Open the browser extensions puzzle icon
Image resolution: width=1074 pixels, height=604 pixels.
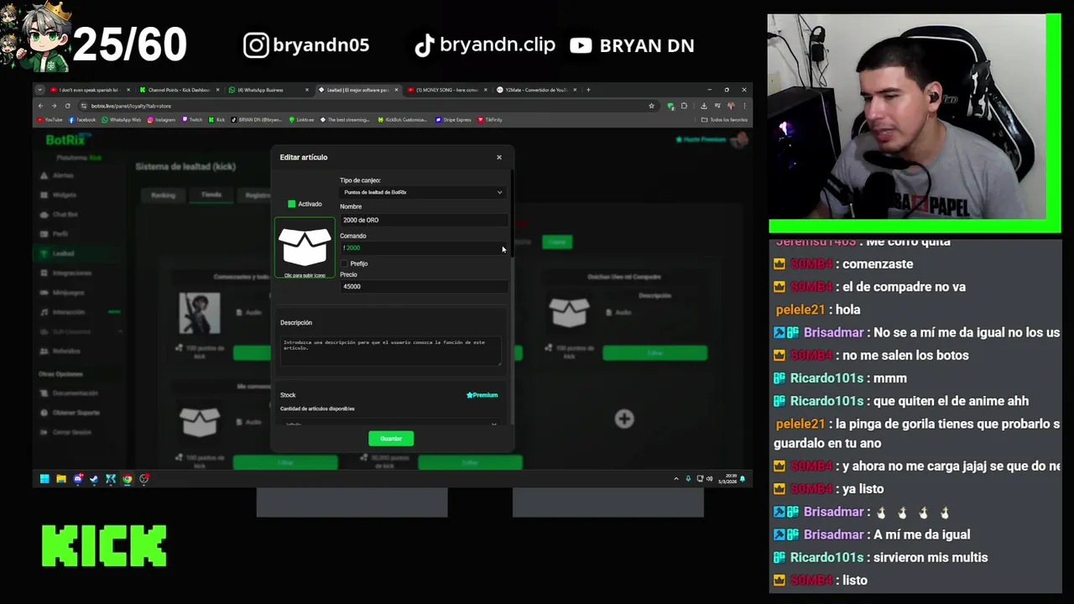[x=685, y=106]
